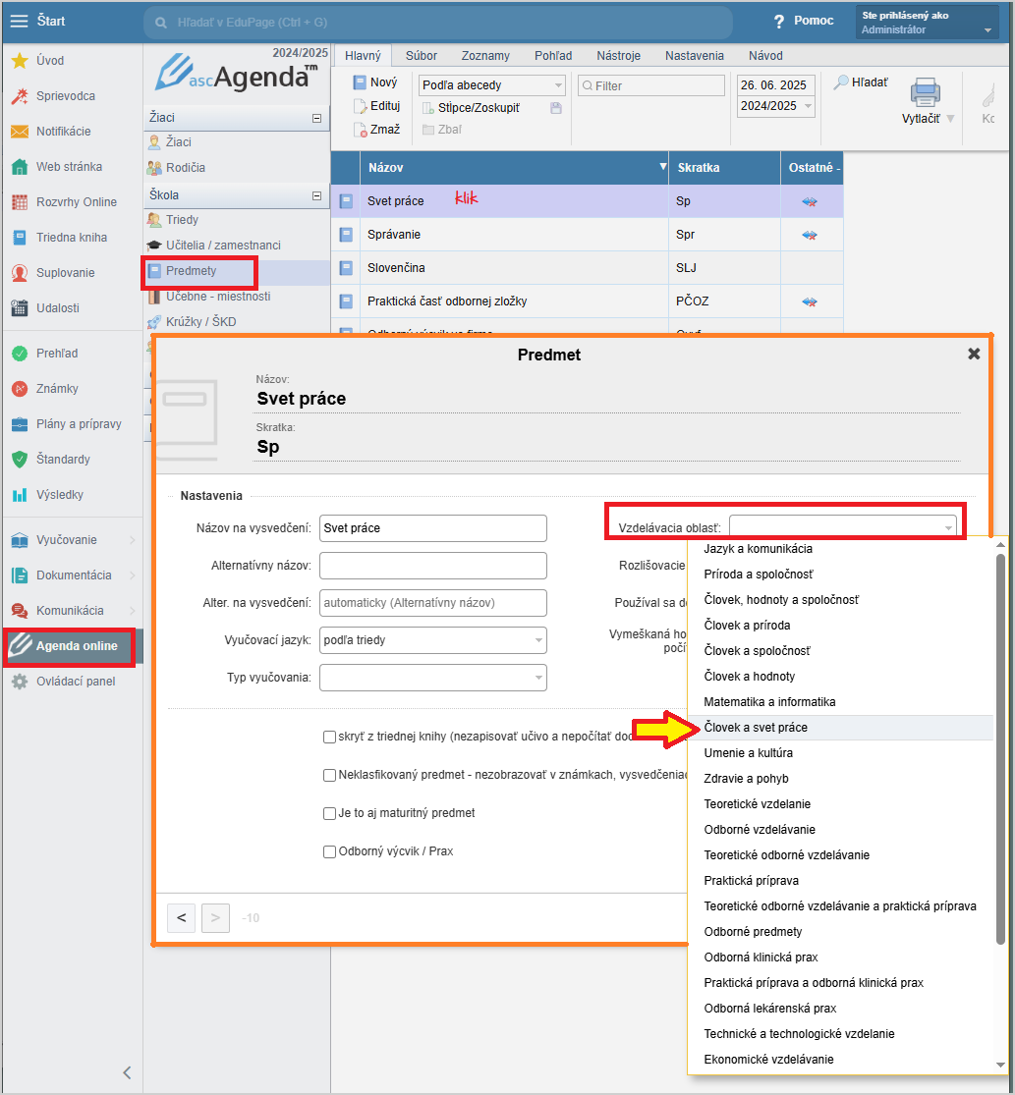Image resolution: width=1015 pixels, height=1095 pixels.
Task: Click the previous '<' button in dialog
Action: pyautogui.click(x=181, y=918)
